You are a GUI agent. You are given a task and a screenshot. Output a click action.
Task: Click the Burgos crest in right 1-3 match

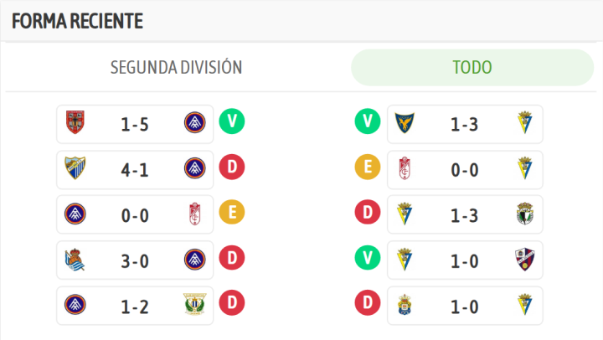[524, 214]
